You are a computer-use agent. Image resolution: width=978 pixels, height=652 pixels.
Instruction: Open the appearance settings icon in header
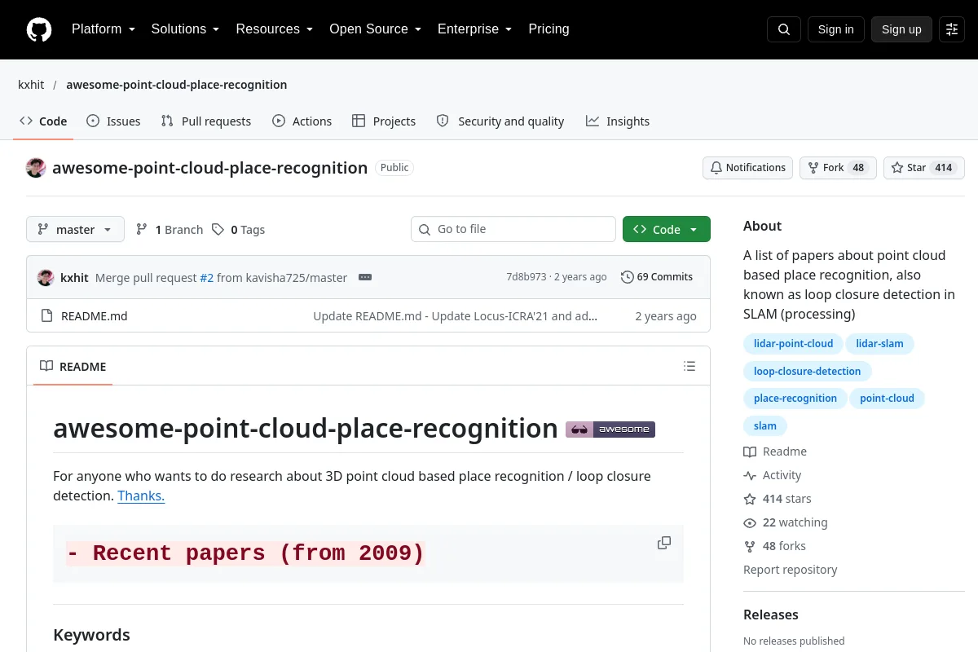(x=952, y=29)
